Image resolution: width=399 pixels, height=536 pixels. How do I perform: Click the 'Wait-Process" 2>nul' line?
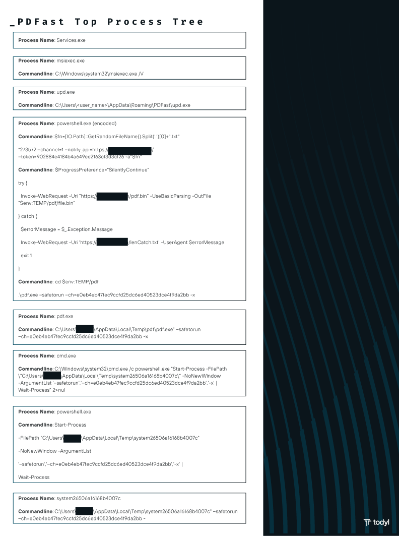coord(42,390)
